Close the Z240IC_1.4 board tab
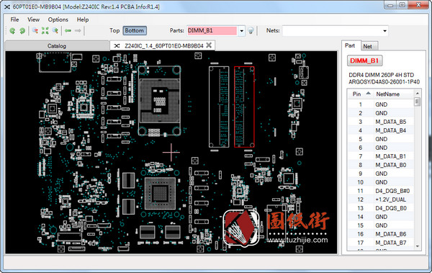The height and width of the screenshot is (273, 432). [x=209, y=45]
